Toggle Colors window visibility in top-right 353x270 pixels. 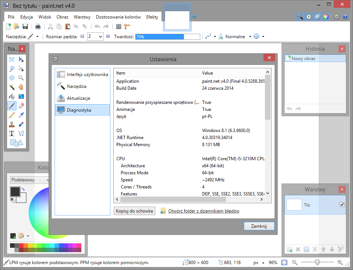(x=326, y=17)
